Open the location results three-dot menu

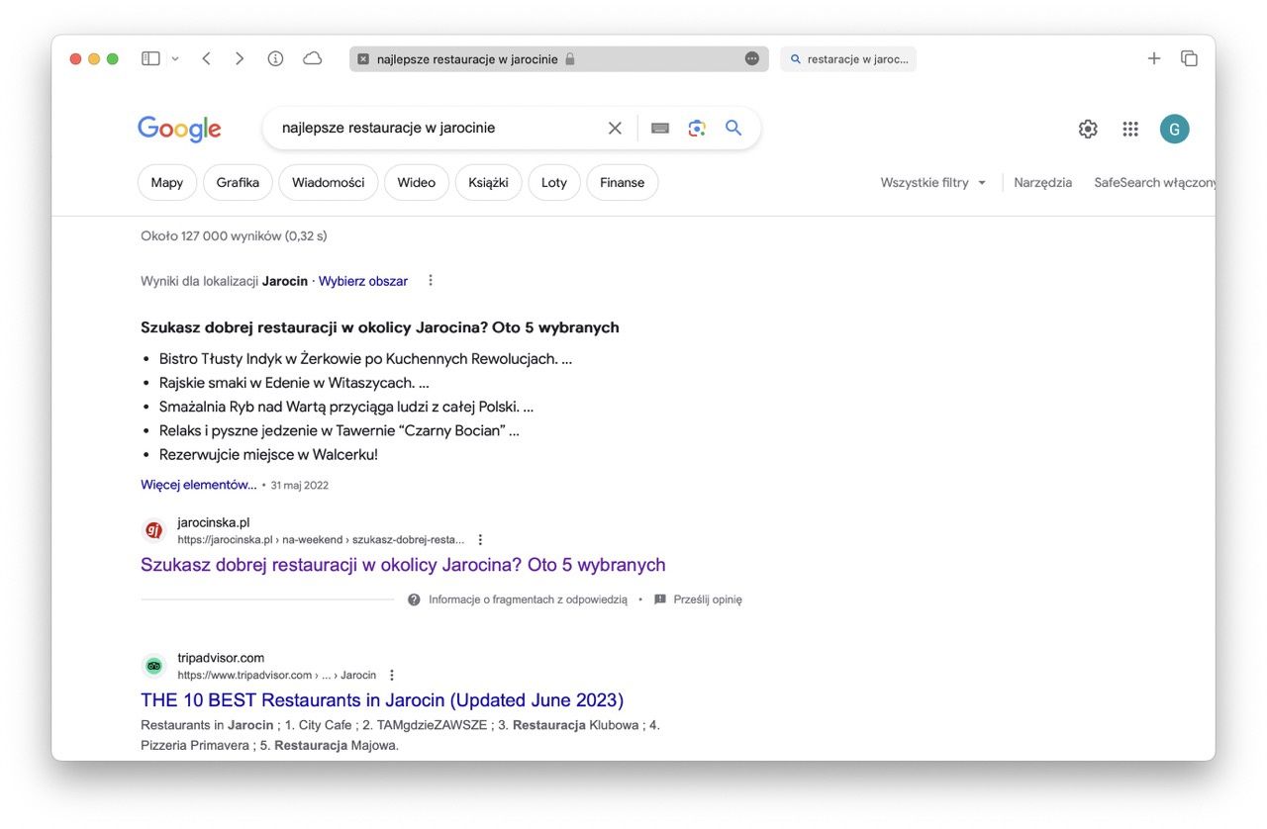point(431,280)
